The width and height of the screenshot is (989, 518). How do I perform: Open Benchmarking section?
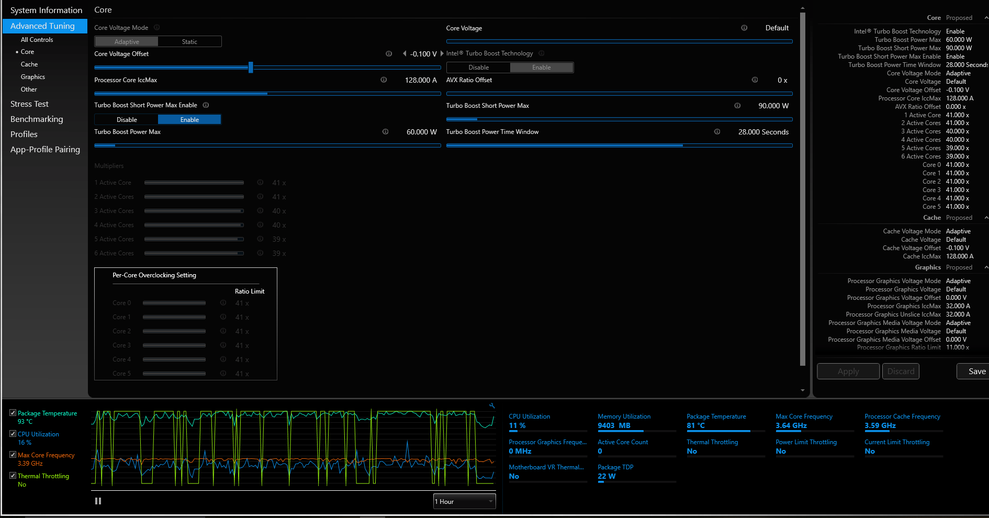[37, 119]
